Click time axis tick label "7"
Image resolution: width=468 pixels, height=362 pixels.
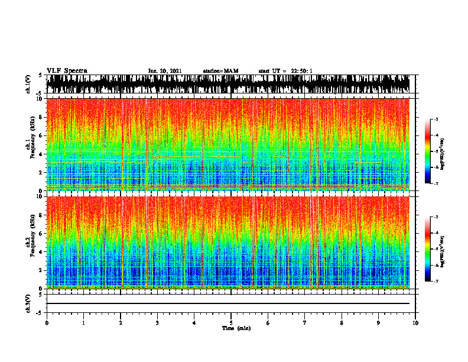point(305,323)
